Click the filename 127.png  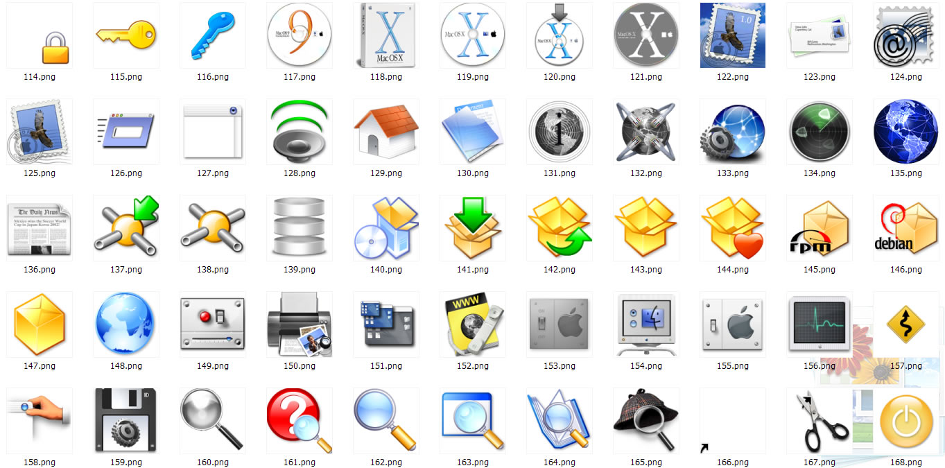tap(213, 173)
